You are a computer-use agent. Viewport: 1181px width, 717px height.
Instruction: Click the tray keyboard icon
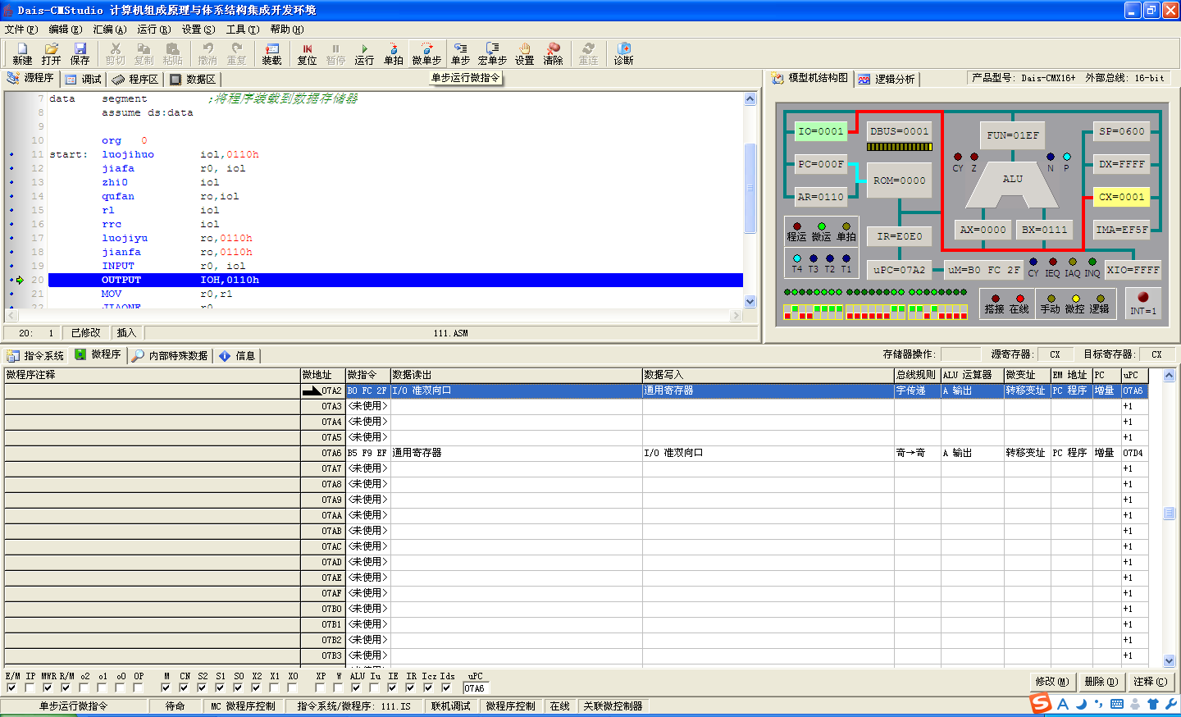coord(1117,704)
